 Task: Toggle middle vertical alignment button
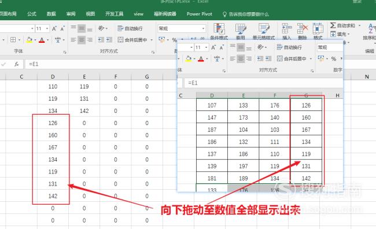coord(82,28)
